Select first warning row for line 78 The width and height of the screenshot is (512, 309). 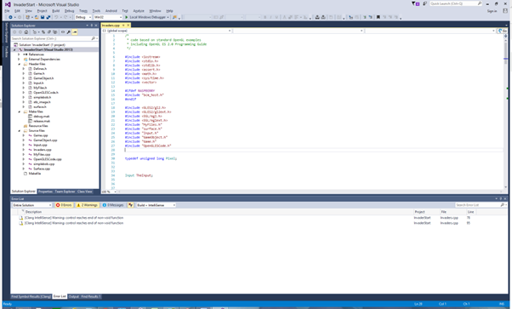(259, 217)
